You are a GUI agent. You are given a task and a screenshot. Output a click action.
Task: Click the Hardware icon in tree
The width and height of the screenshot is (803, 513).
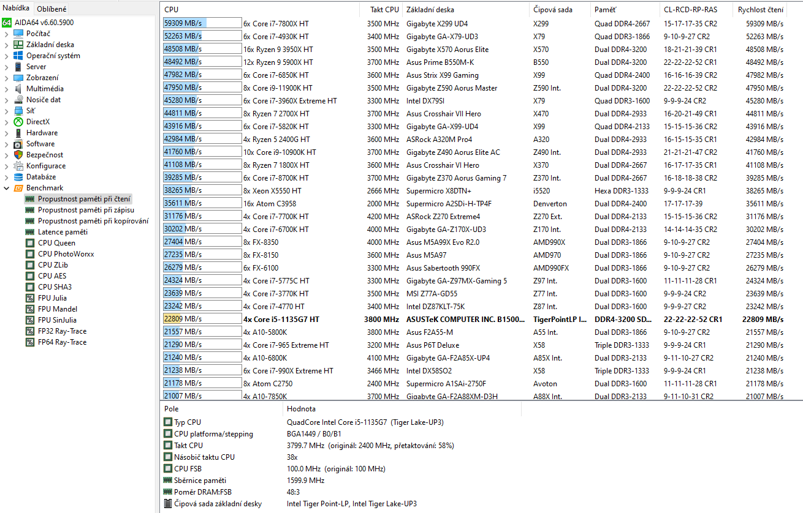point(18,132)
